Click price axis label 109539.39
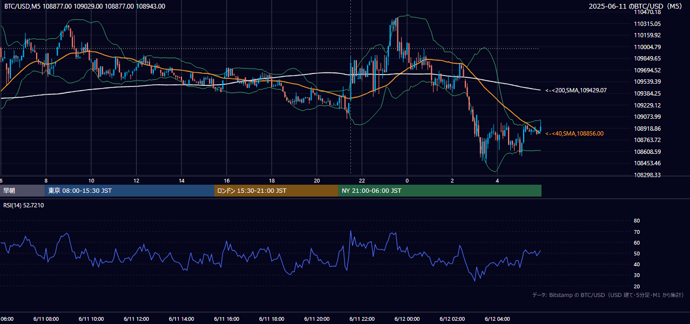This screenshot has height=324, width=690. [x=647, y=82]
